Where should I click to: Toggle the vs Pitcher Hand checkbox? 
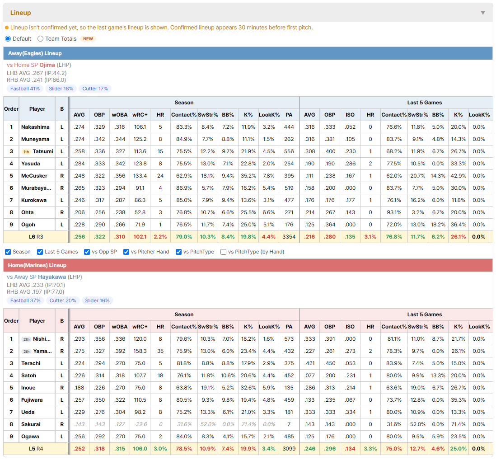point(126,252)
